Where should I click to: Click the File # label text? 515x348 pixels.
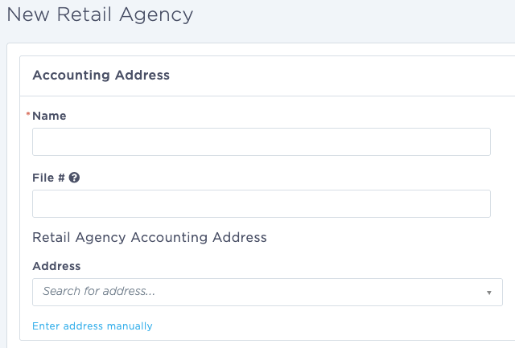pyautogui.click(x=48, y=178)
